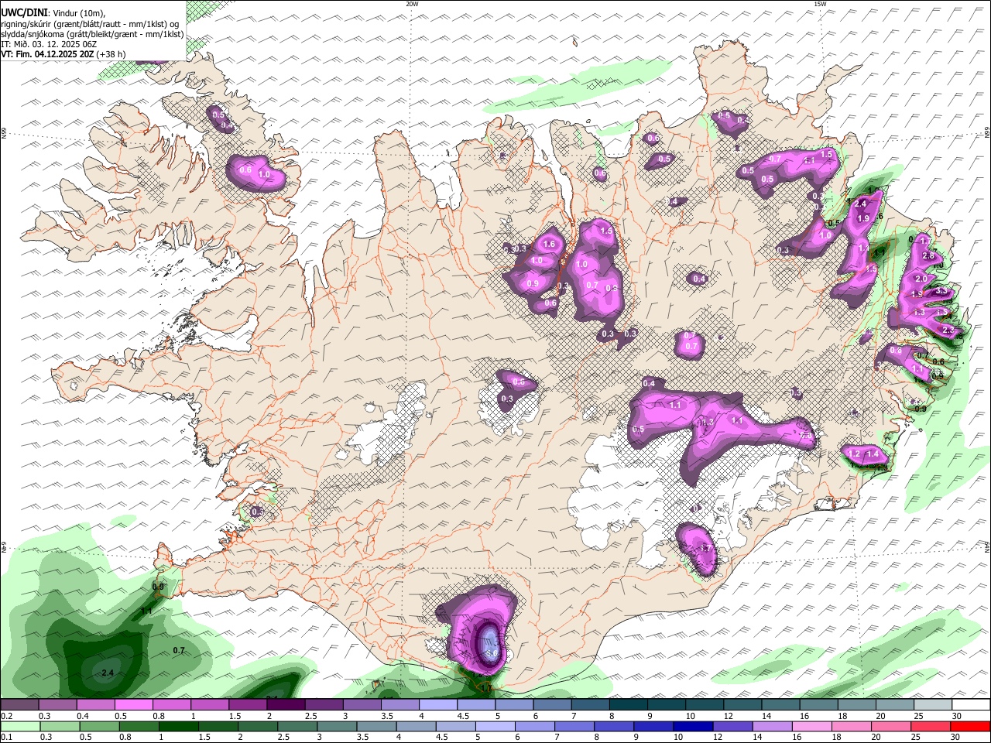The height and width of the screenshot is (743, 991).
Task: Click the '0.1' label on the rain scale
Action: click(x=5, y=737)
